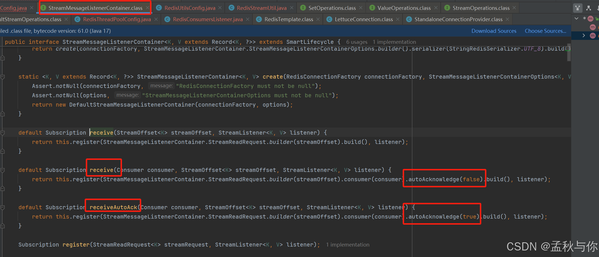Click fold end marker after DefaultStreamMessageListenerContainer return
This screenshot has width=599, height=257.
(x=3, y=114)
